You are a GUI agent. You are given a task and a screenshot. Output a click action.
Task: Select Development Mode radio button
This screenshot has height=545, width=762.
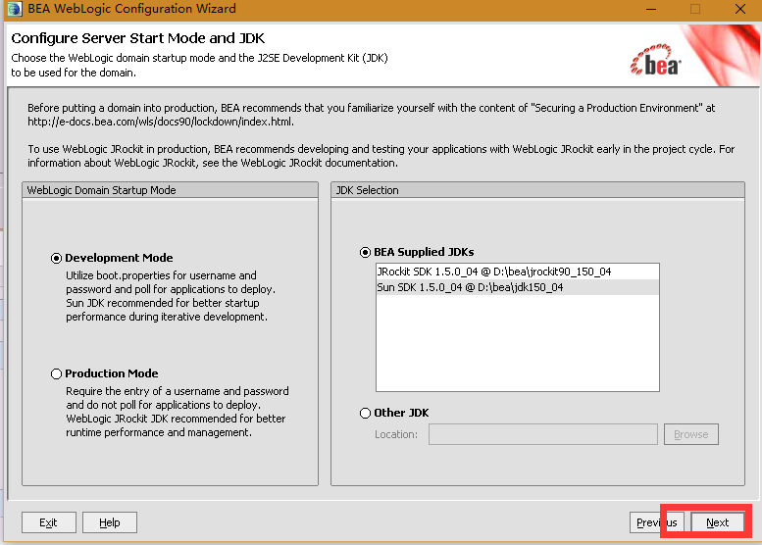56,258
